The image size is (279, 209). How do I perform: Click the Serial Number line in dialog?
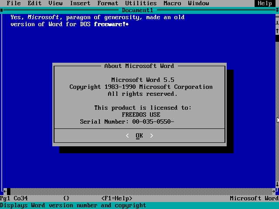tap(127, 122)
